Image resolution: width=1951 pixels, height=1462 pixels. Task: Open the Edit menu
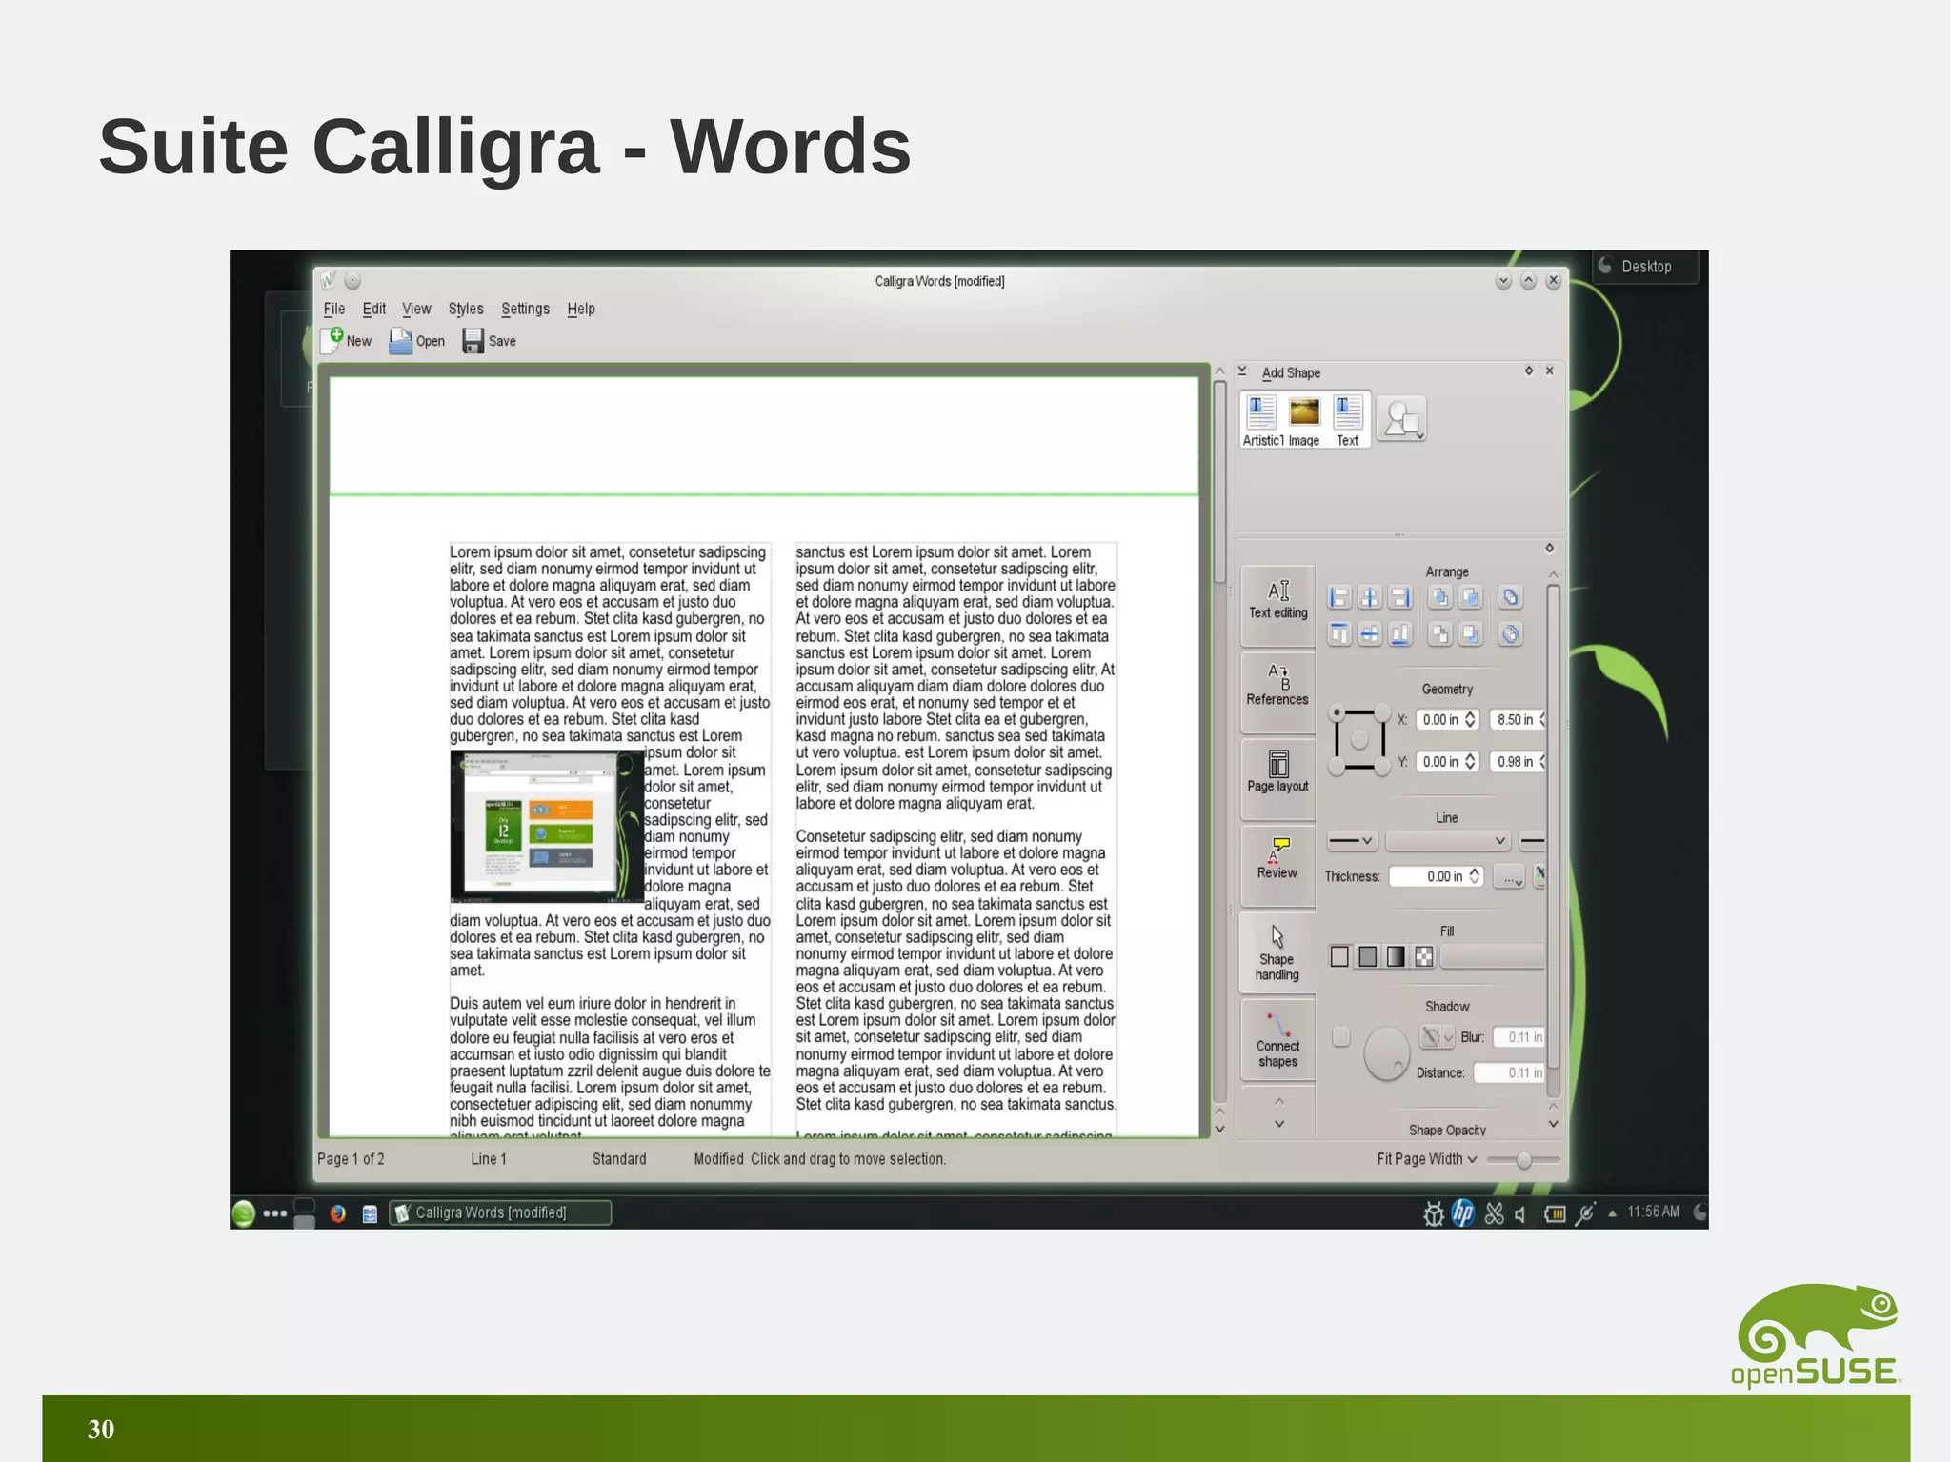click(373, 309)
